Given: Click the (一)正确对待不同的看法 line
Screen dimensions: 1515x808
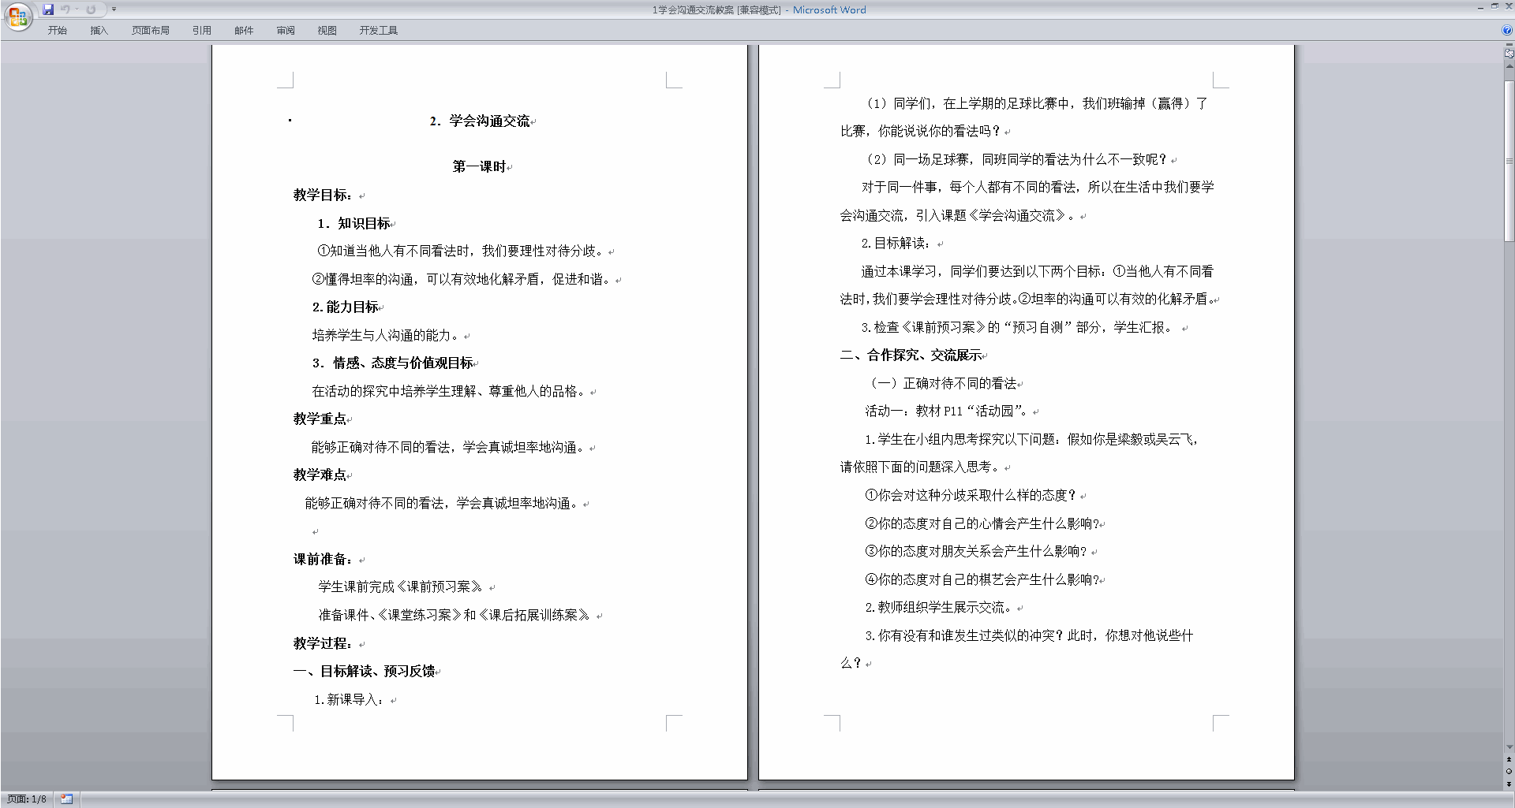Looking at the screenshot, I should pos(943,383).
